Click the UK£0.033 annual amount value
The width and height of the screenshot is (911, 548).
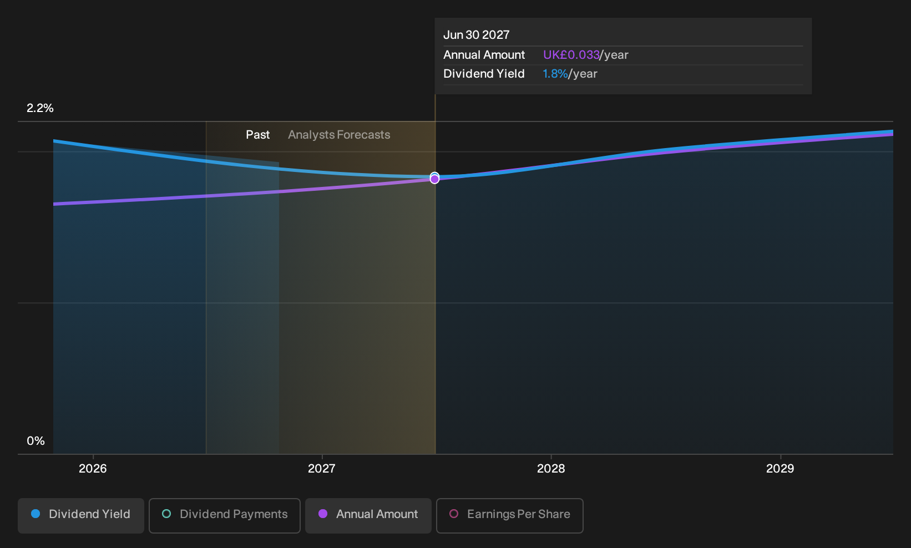tap(571, 55)
